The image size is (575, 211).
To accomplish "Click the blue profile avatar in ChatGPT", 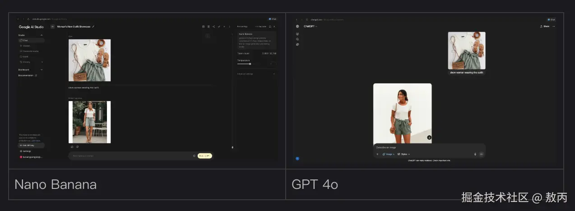I will 297,158.
